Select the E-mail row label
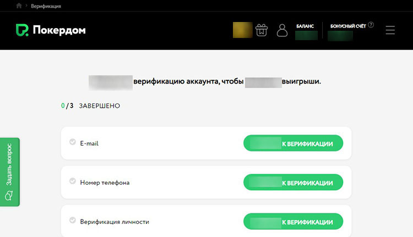Viewport: 413px width, 237px height. tap(89, 144)
